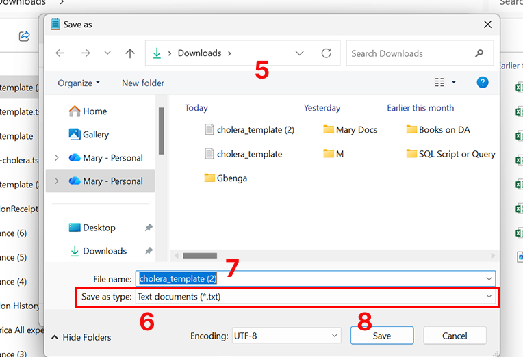Image resolution: width=523 pixels, height=357 pixels.
Task: Open help with the blue question icon
Action: (483, 82)
